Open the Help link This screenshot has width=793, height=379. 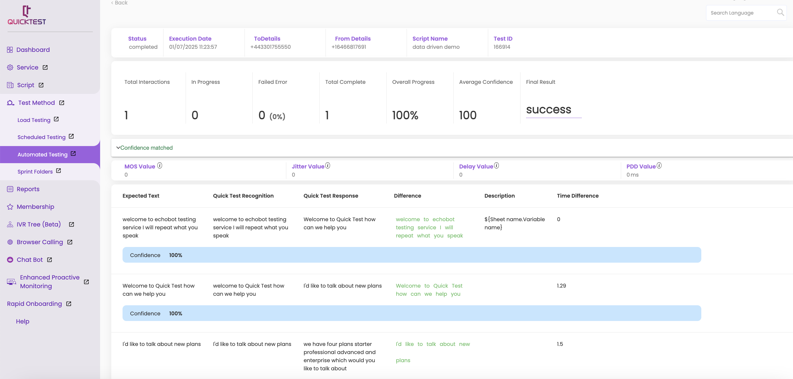tap(22, 321)
